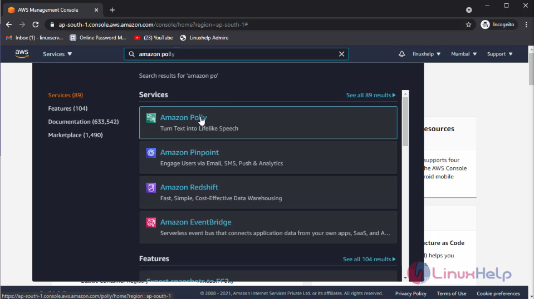
Task: Click the Amazon EventBridge service icon
Action: tap(151, 222)
